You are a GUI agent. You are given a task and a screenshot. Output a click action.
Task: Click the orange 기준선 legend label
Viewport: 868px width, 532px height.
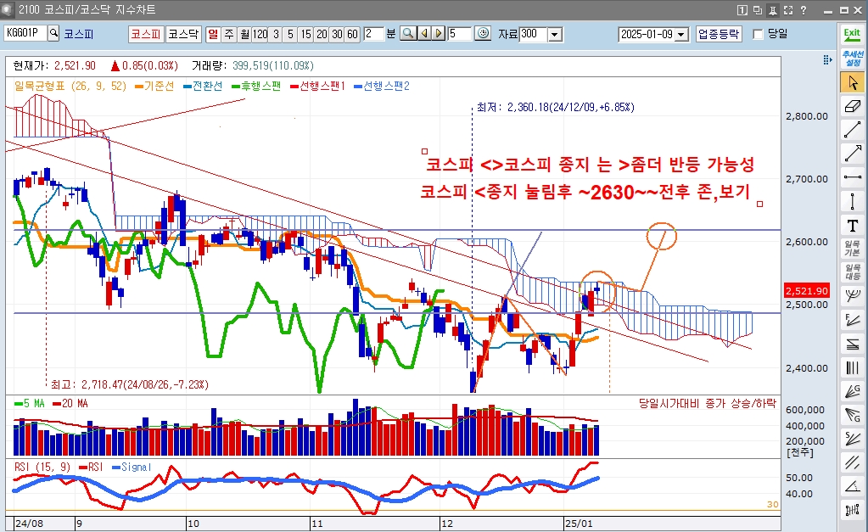coord(154,86)
